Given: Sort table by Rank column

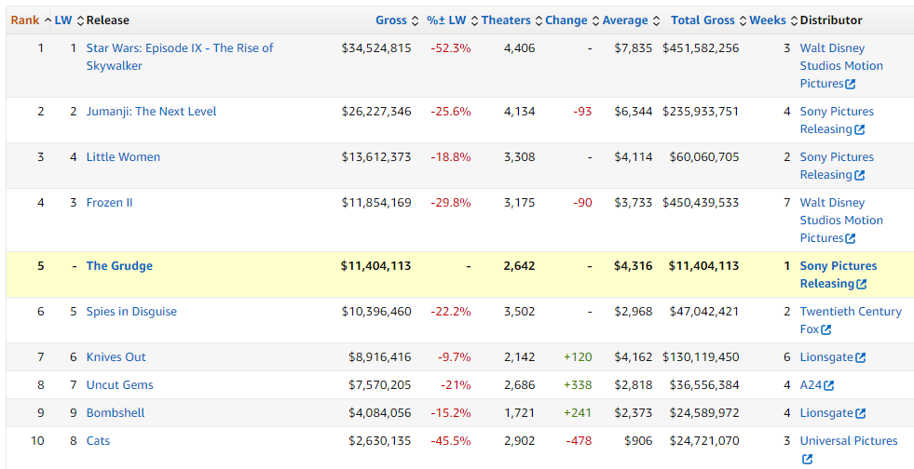Looking at the screenshot, I should [x=25, y=20].
